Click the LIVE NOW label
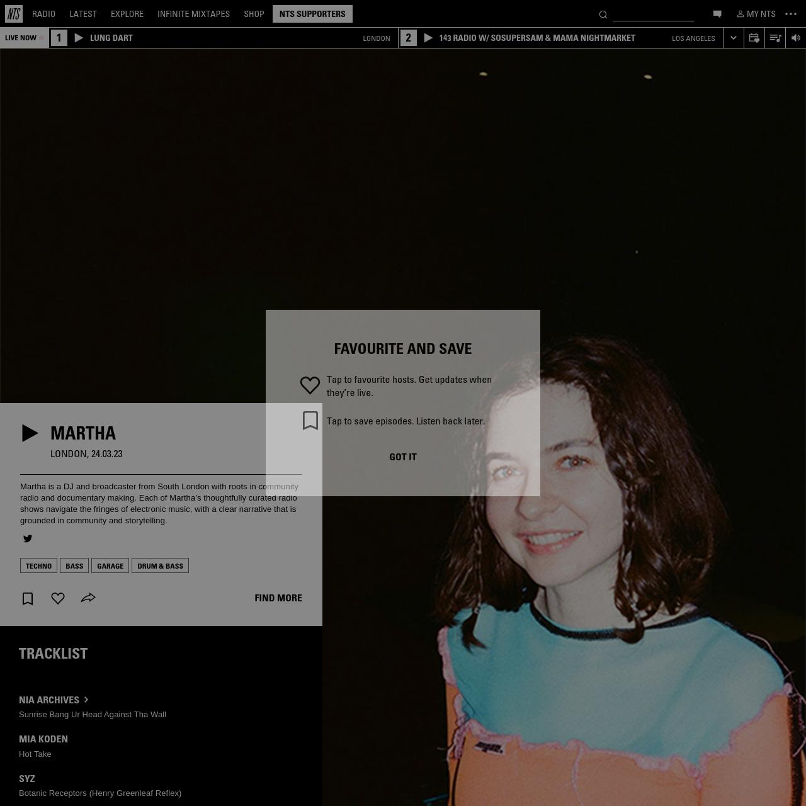This screenshot has width=806, height=806. pos(21,38)
